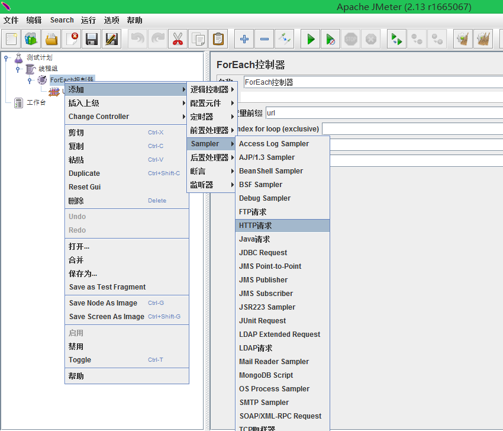The image size is (503, 431).
Task: Open the 添加 submenu
Action: 127,89
